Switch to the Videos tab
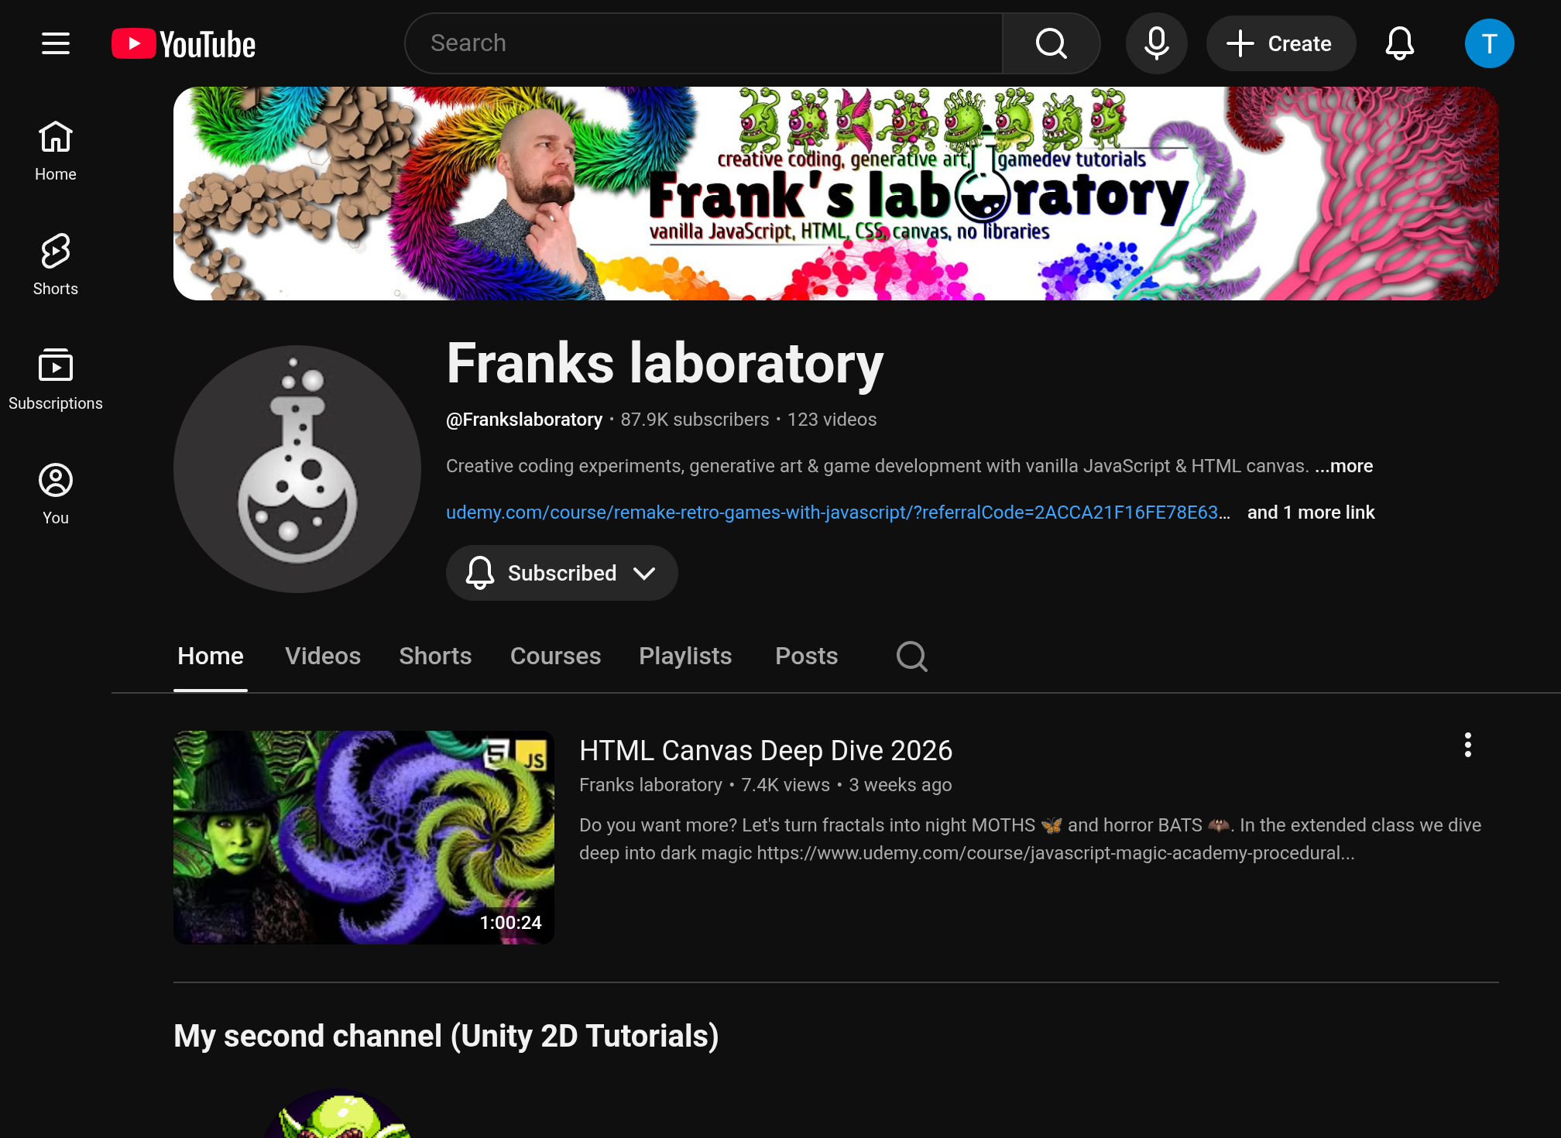The width and height of the screenshot is (1561, 1138). [x=323, y=656]
